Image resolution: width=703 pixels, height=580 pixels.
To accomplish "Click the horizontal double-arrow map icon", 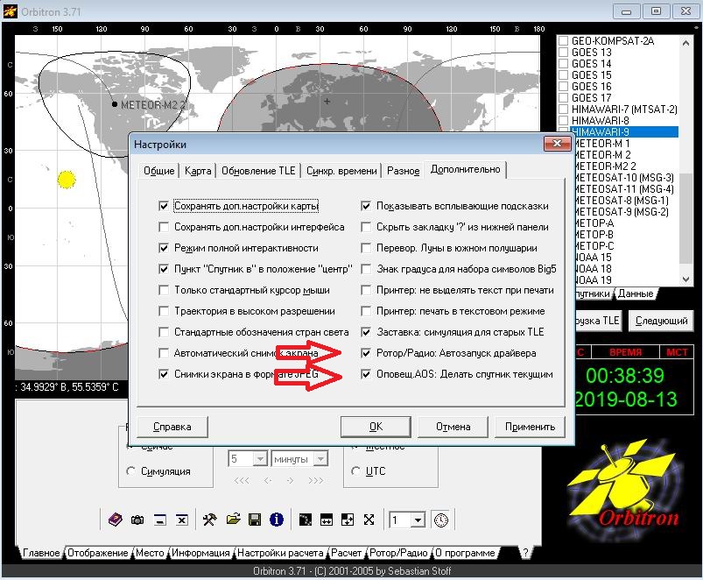I will 327,520.
